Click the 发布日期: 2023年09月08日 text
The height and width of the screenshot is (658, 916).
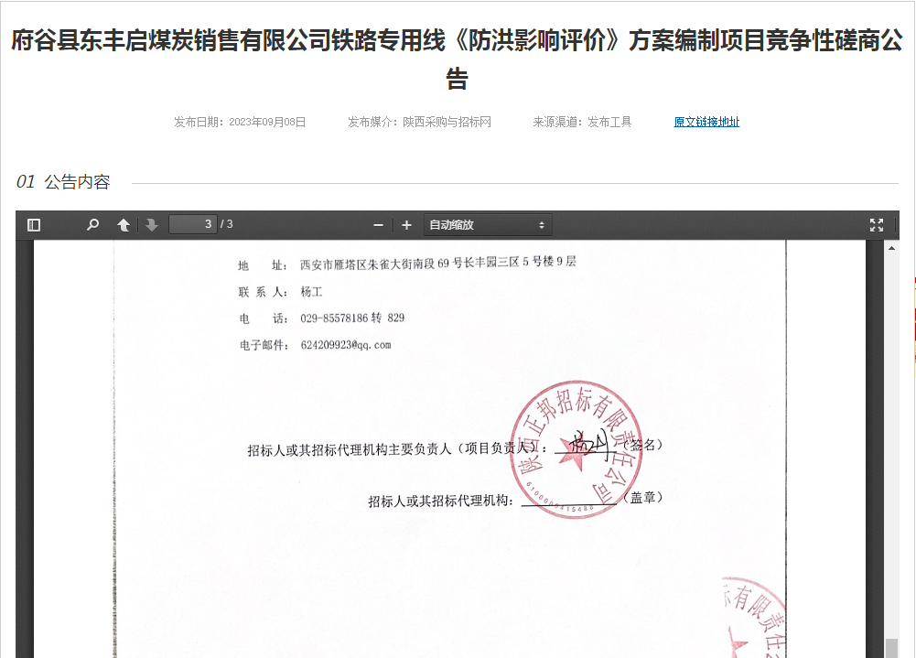click(x=240, y=122)
